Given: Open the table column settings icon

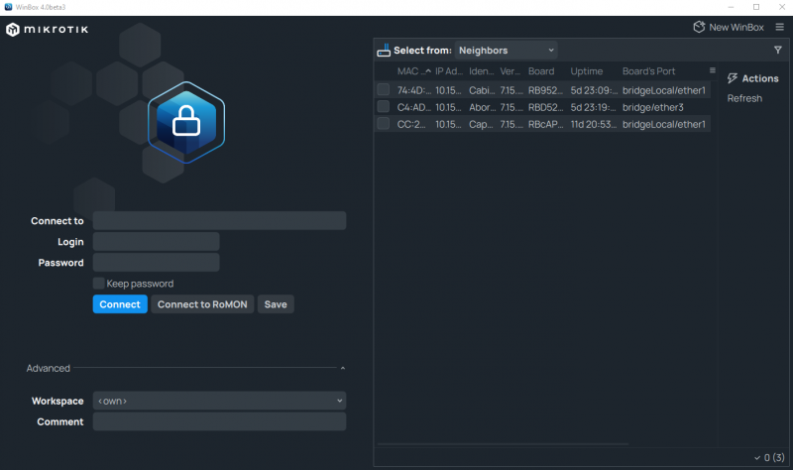Looking at the screenshot, I should (x=712, y=71).
